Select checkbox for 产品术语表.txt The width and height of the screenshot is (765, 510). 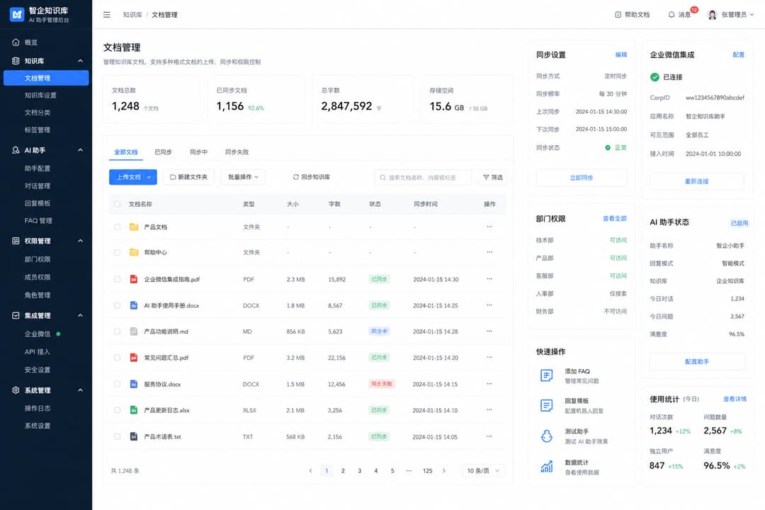point(117,437)
